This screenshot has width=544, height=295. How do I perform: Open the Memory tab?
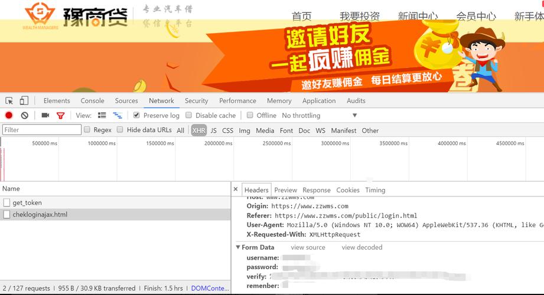(279, 100)
